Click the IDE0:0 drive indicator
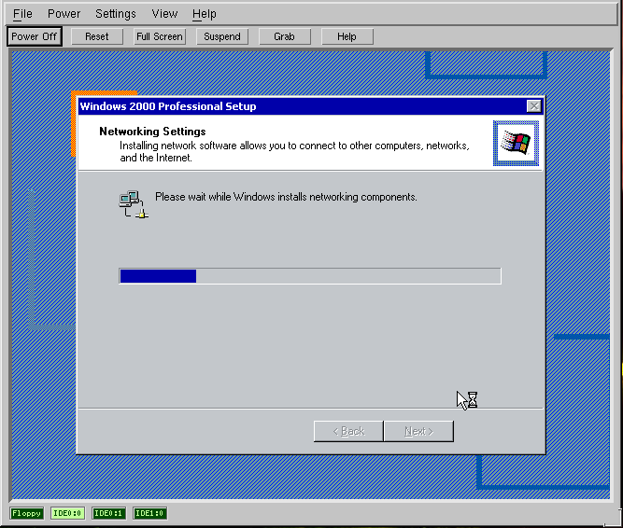Screen dimensions: 623x528 [x=67, y=513]
